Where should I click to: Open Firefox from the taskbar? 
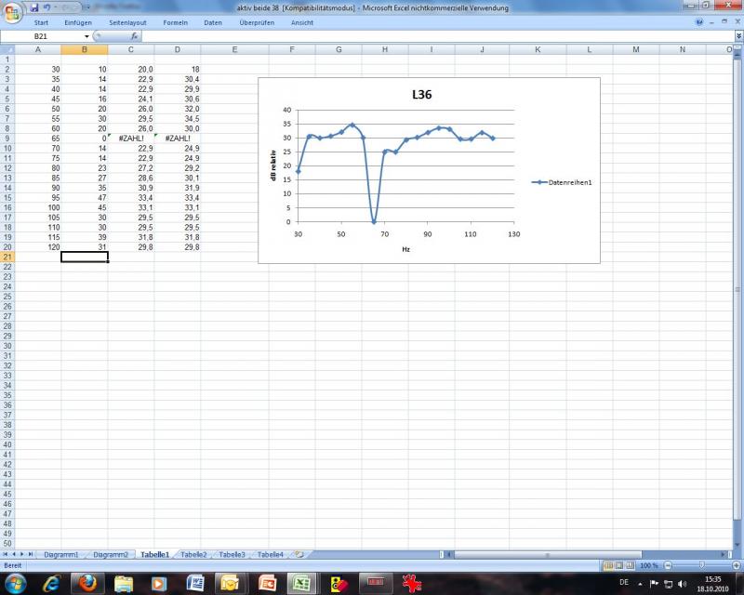tap(88, 583)
